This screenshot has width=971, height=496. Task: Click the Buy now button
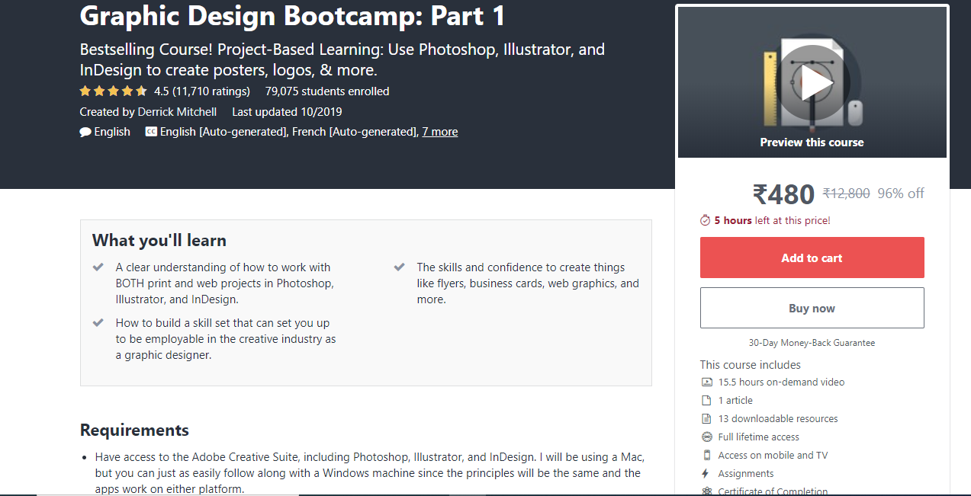pyautogui.click(x=812, y=308)
